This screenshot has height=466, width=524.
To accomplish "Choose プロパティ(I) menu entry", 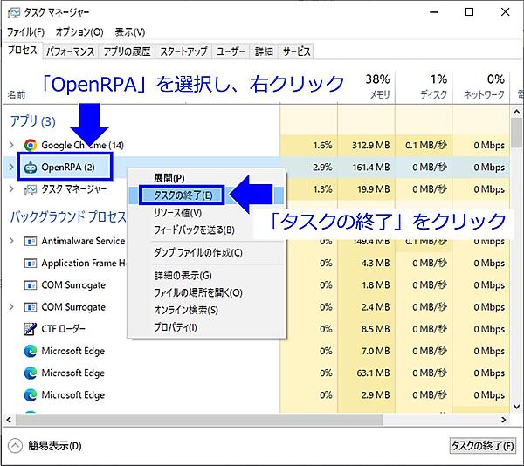I will (x=206, y=327).
